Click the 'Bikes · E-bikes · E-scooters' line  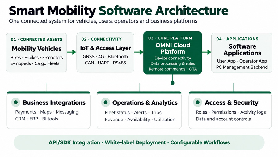click(36, 58)
